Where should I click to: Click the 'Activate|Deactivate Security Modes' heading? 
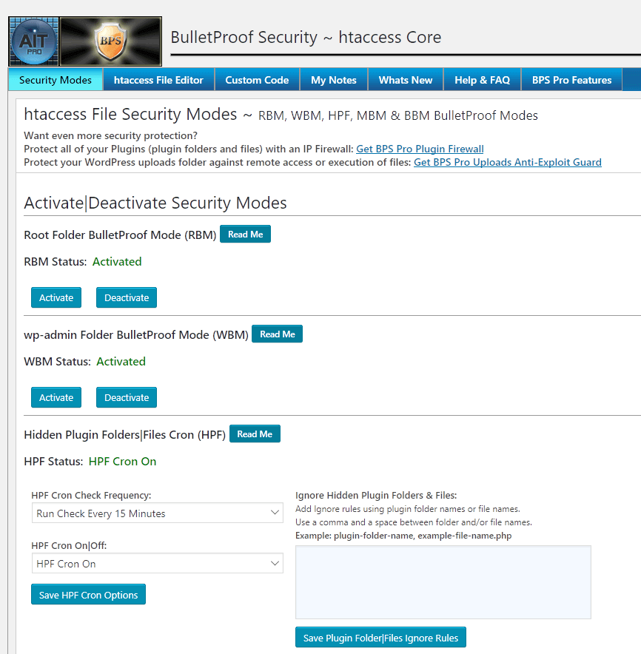coord(155,203)
